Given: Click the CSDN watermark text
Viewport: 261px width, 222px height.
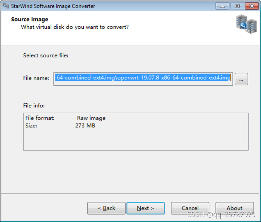Looking at the screenshot, I should [x=221, y=215].
